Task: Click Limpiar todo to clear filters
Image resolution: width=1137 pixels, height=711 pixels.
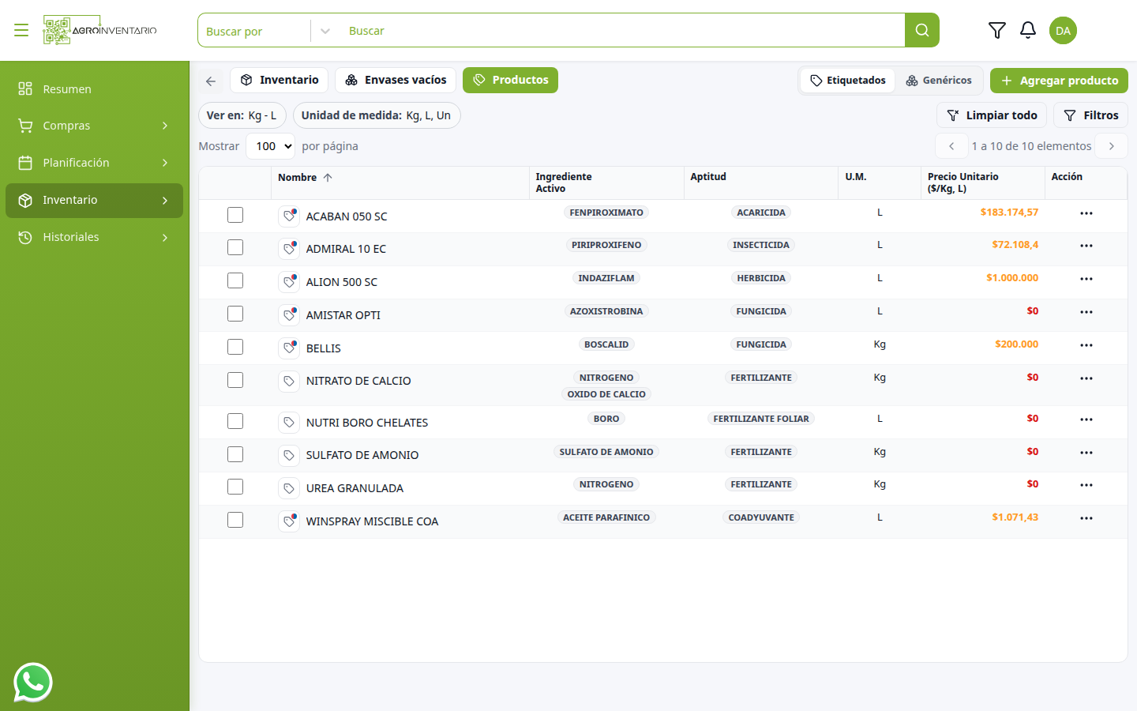Action: click(x=992, y=115)
